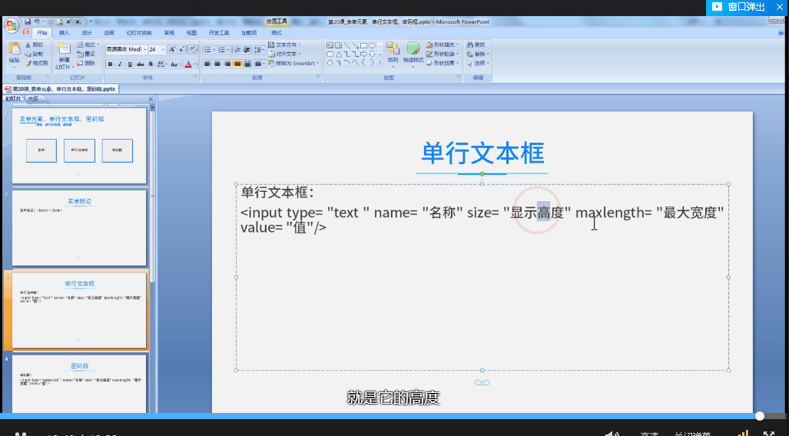The height and width of the screenshot is (436, 789).
Task: Click the 窗口弹出 pop-out window button
Action: click(x=739, y=7)
